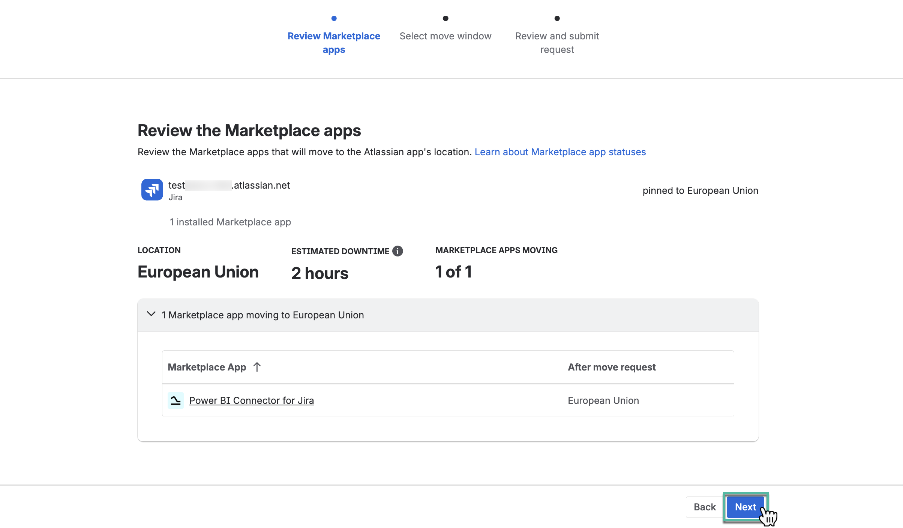
Task: Open Learn about Marketplace app statuses link
Action: (560, 152)
